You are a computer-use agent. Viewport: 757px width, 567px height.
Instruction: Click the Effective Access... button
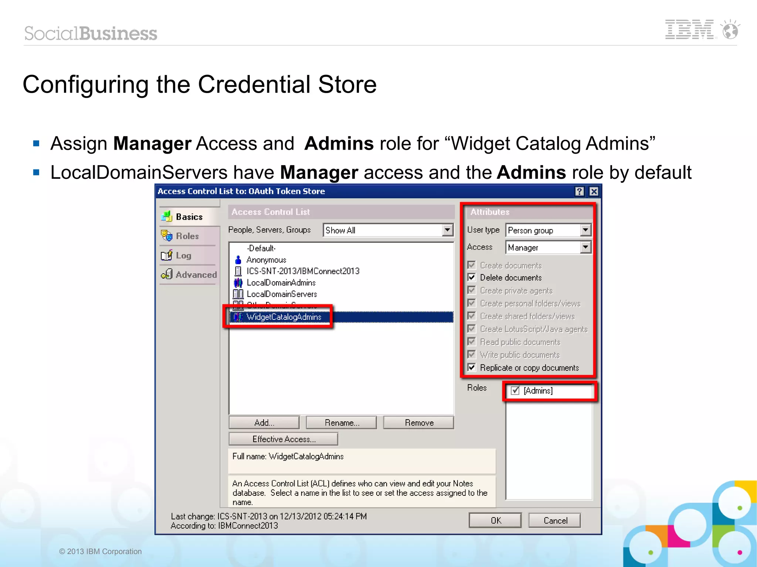click(x=284, y=439)
